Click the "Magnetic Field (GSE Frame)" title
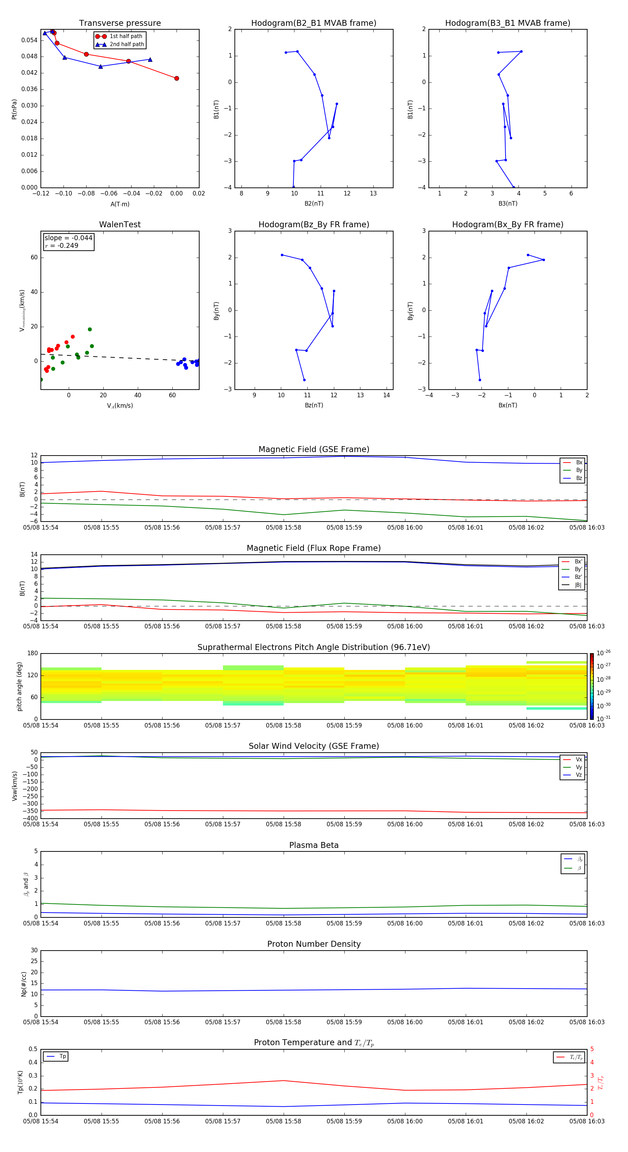The image size is (628, 1152). [x=314, y=449]
